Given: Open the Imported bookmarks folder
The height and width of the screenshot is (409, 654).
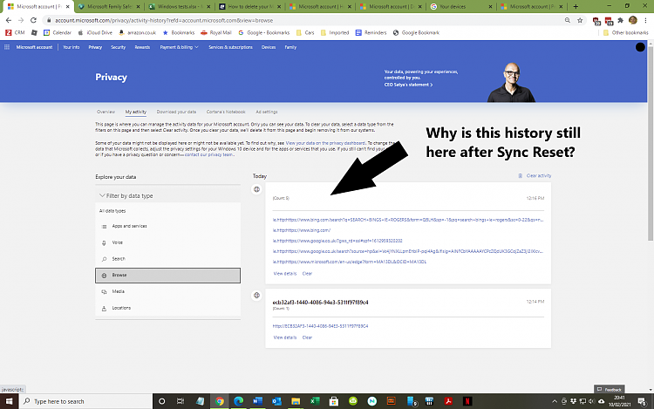Looking at the screenshot, I should (x=335, y=32).
